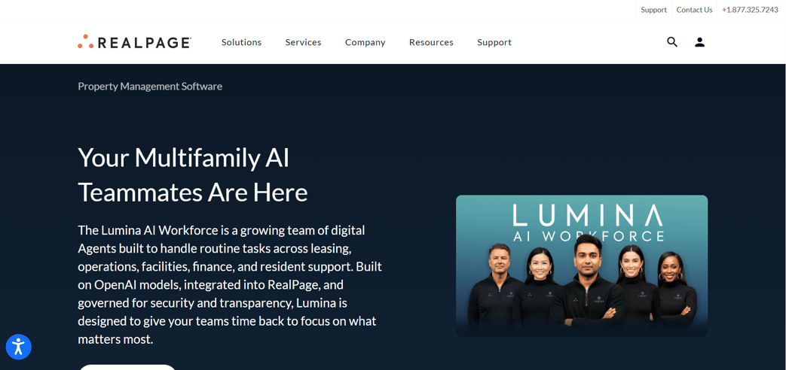The width and height of the screenshot is (786, 370).
Task: Click the 'Your Multifamily AI Teammates' heading
Action: click(x=193, y=174)
